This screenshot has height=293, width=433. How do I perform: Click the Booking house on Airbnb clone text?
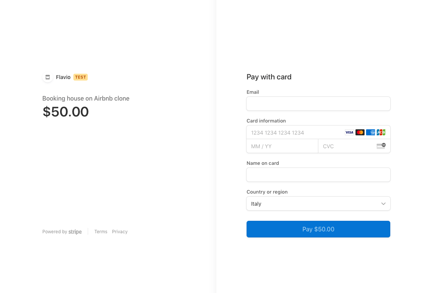tap(86, 98)
